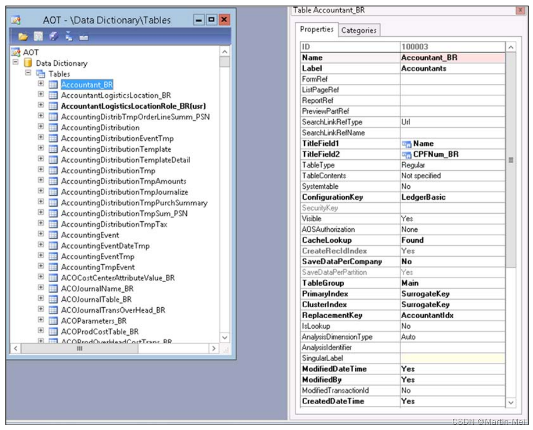Edit the Label value Accountants
The height and width of the screenshot is (430, 533).
pyautogui.click(x=452, y=68)
